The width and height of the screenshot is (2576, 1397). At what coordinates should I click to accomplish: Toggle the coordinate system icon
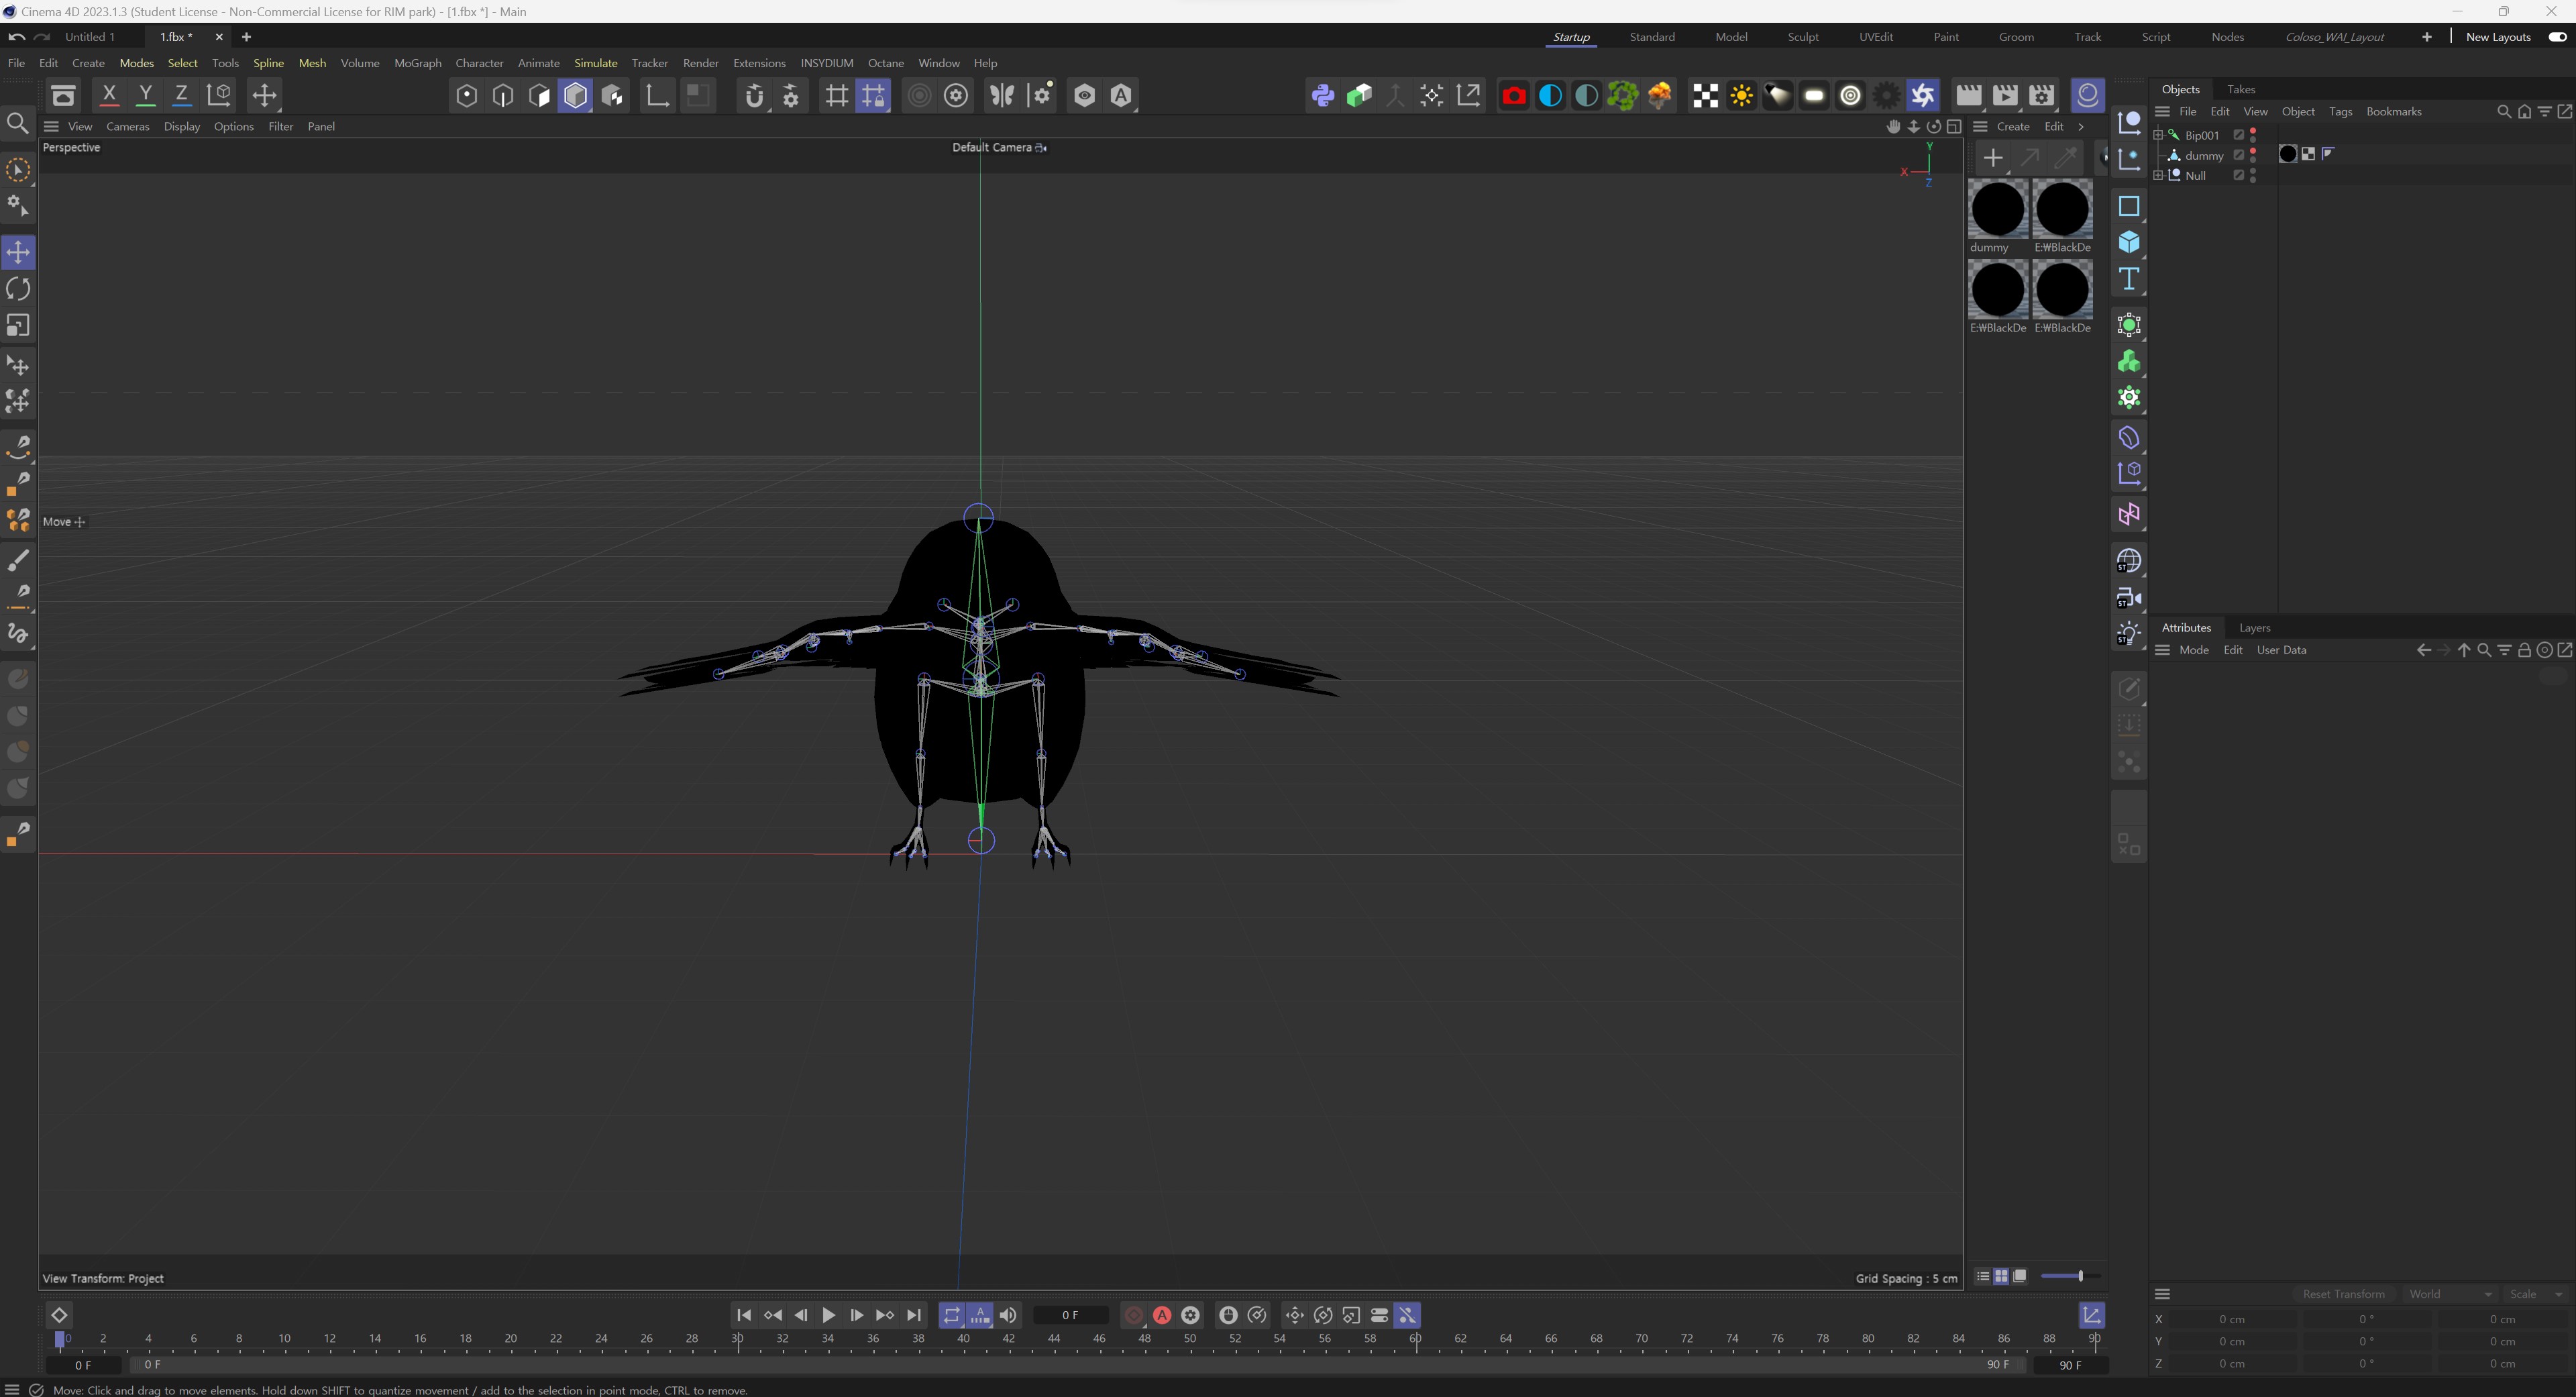tap(218, 96)
